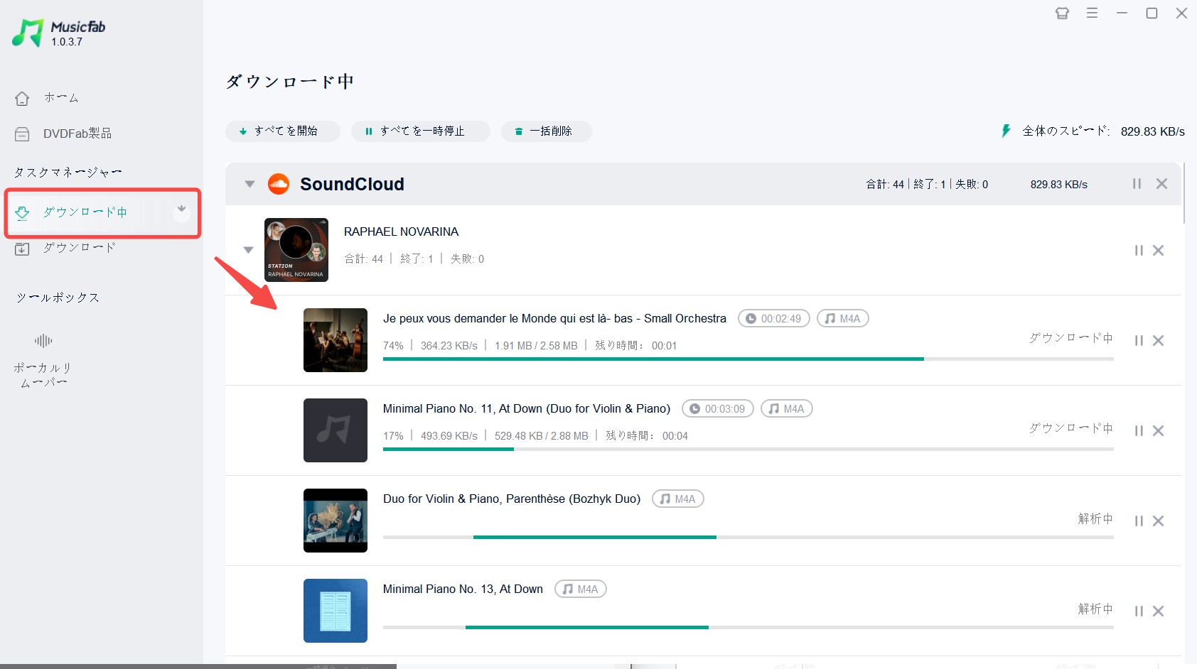Viewport: 1197px width, 669px height.
Task: Select title Duo for Violin & Piano, Parenthèse
Action: coord(512,499)
